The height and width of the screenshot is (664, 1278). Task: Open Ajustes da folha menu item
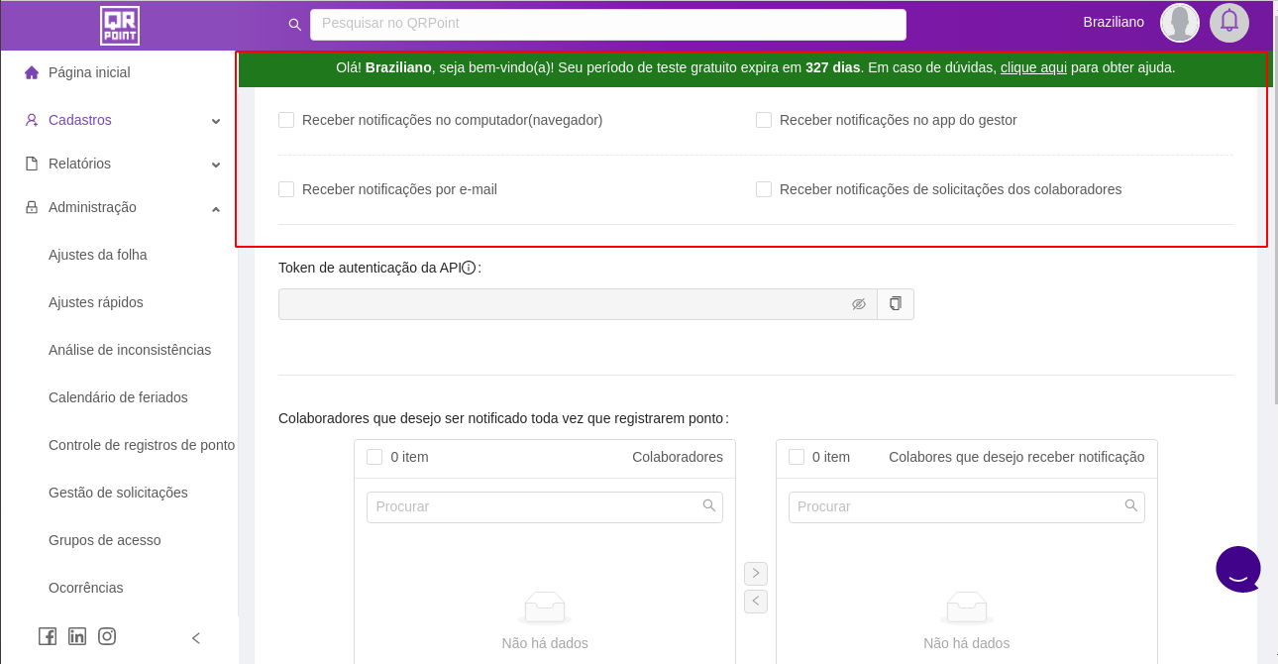click(98, 255)
